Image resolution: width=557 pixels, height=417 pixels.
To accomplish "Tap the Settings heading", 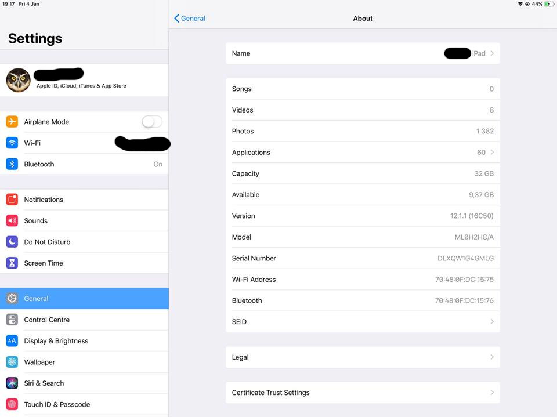I will (x=35, y=38).
